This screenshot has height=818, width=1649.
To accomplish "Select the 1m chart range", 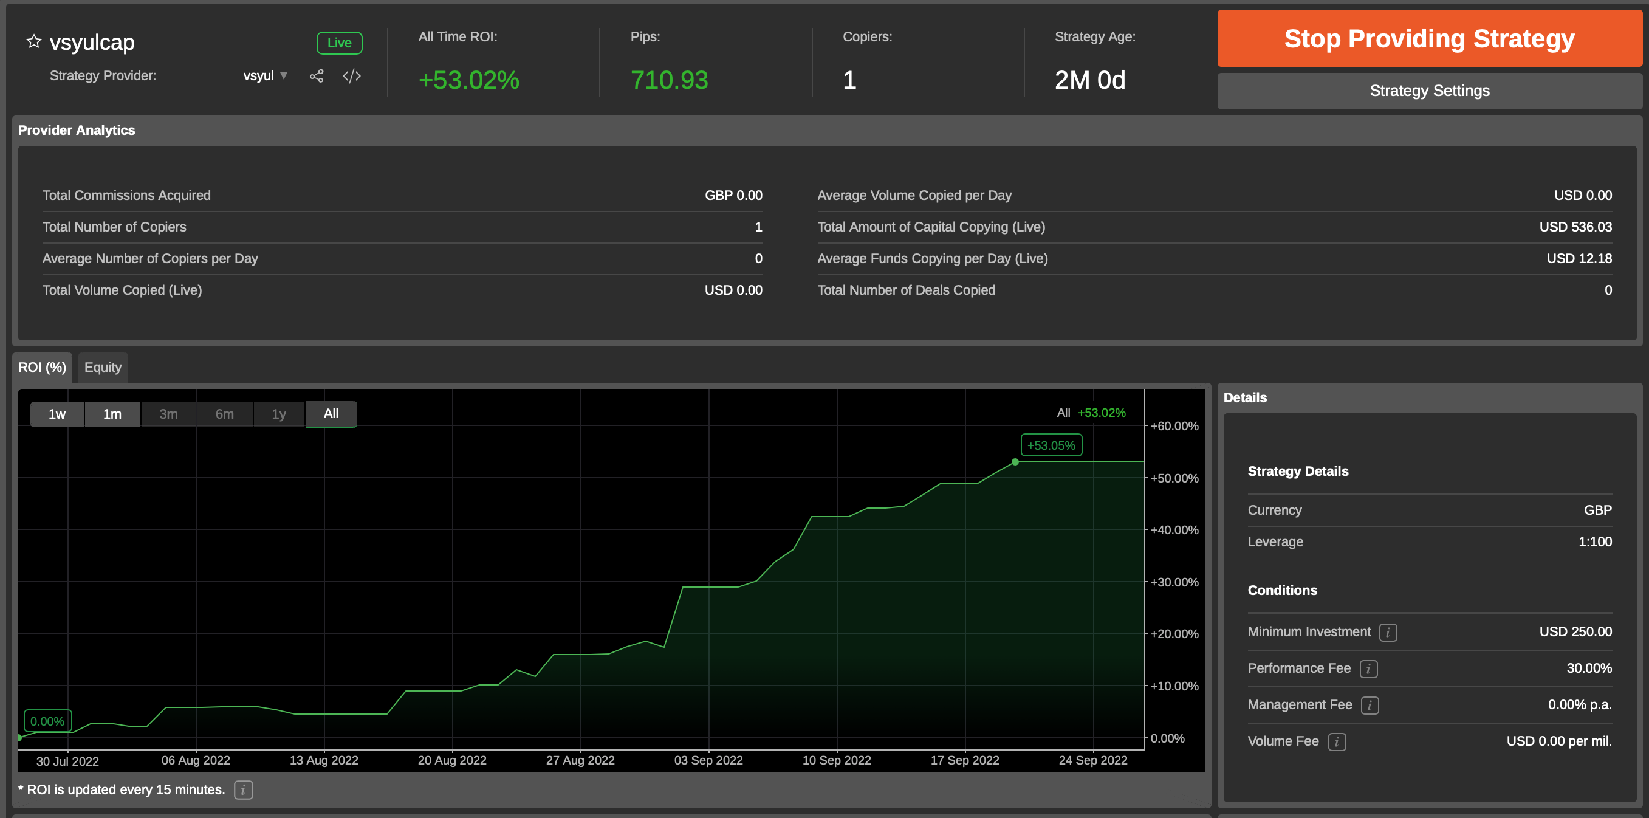I will (112, 414).
